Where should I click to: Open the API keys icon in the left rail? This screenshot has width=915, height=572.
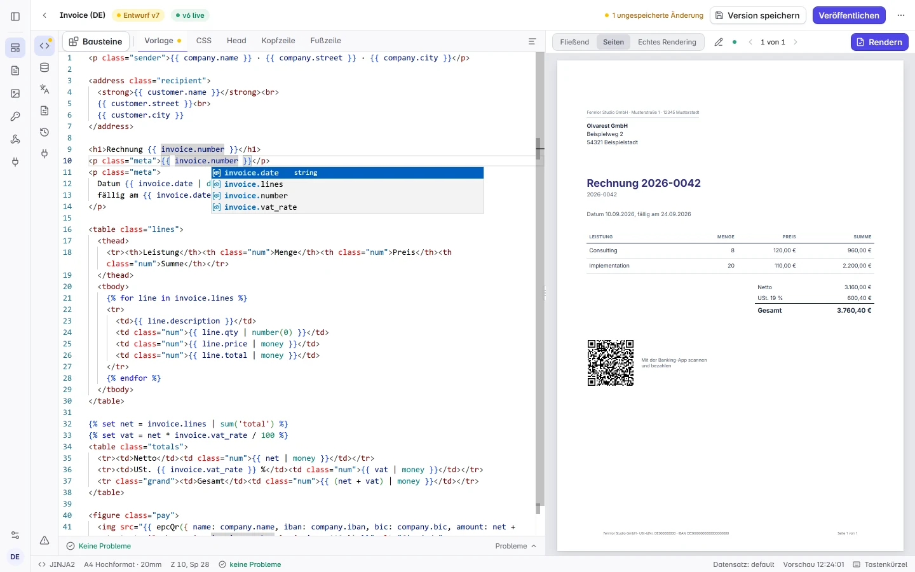(x=15, y=116)
